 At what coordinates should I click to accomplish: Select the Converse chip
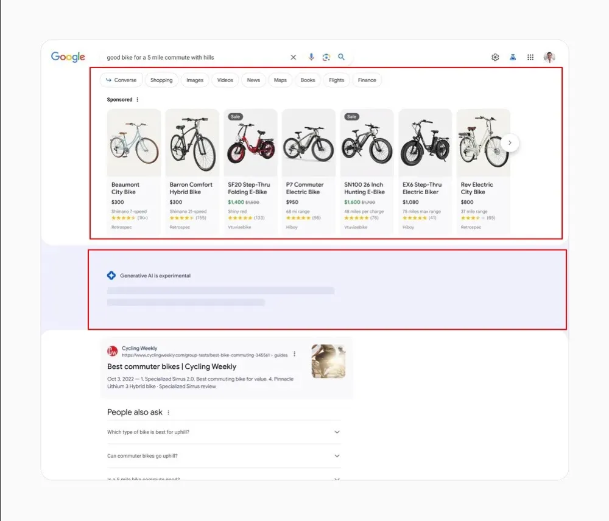(121, 80)
